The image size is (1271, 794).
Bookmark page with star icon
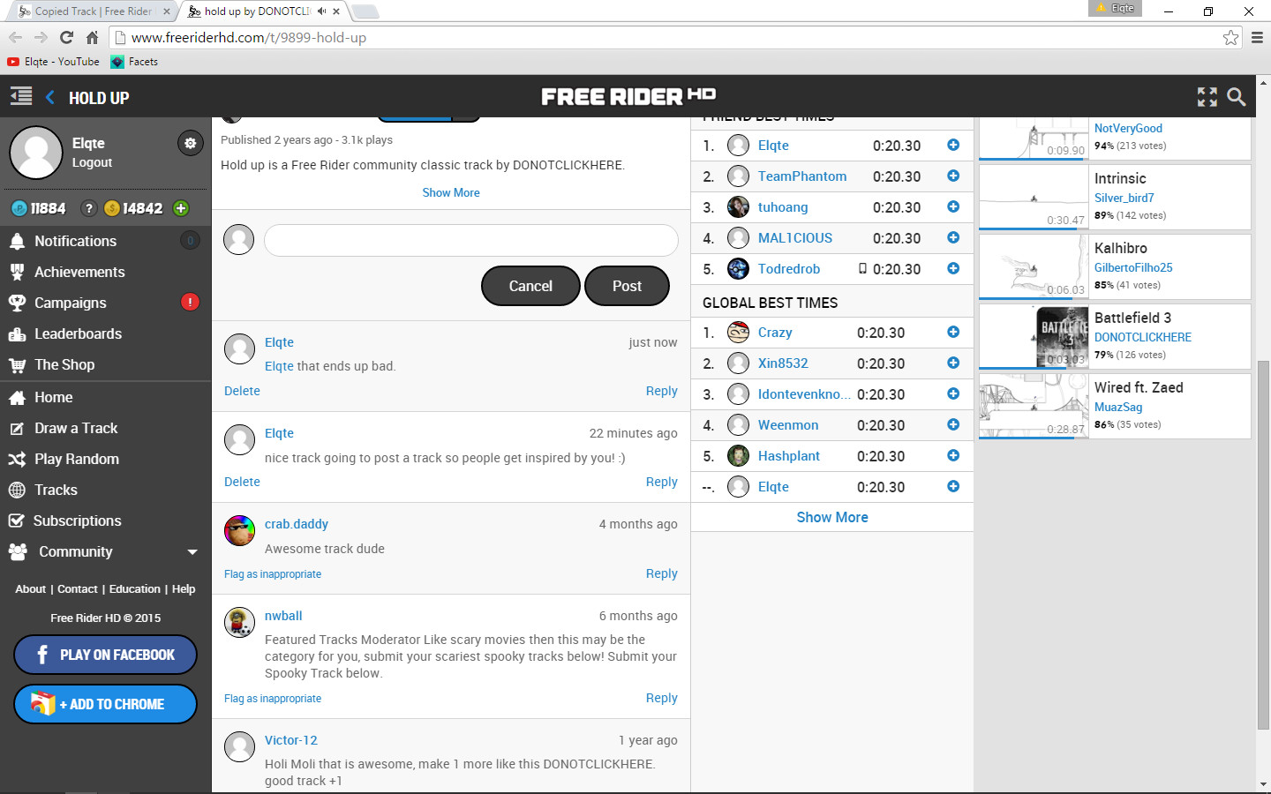pos(1230,37)
